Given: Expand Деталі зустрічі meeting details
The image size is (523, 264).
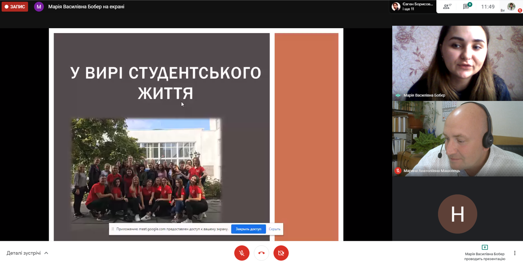Looking at the screenshot, I should (x=24, y=253).
